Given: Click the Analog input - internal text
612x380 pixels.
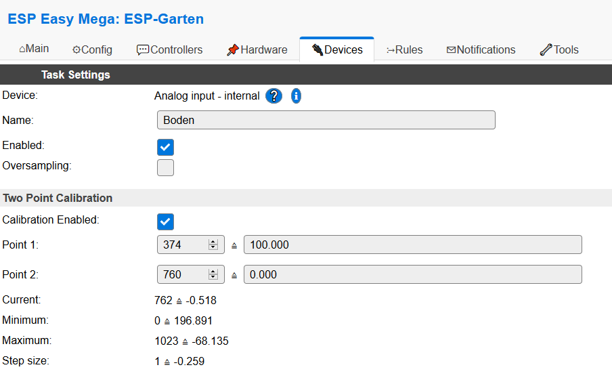Looking at the screenshot, I should [x=207, y=96].
